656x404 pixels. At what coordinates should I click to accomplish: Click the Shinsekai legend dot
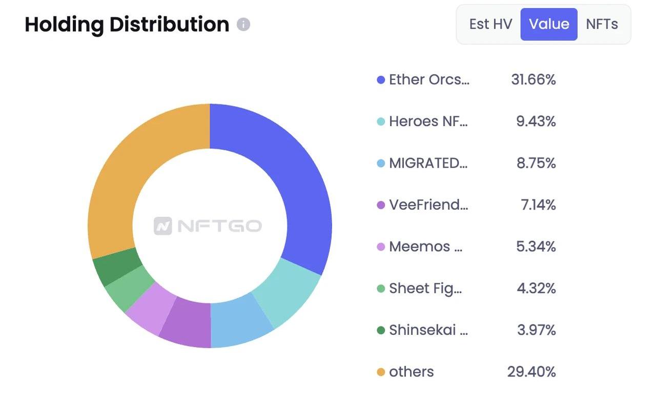381,330
